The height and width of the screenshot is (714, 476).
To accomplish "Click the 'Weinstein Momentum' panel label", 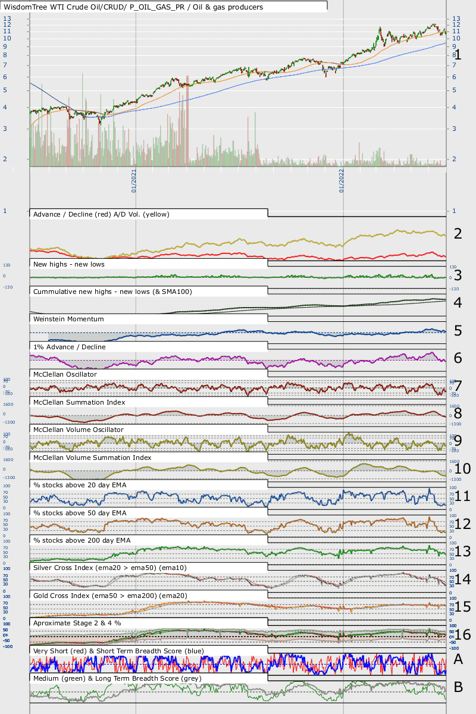I will (68, 319).
